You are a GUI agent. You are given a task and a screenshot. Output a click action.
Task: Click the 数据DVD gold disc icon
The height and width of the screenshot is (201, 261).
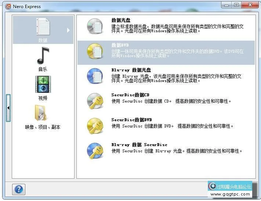pos(95,51)
